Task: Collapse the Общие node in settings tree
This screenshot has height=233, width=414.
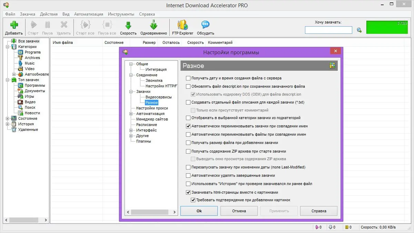Action: tap(131, 64)
